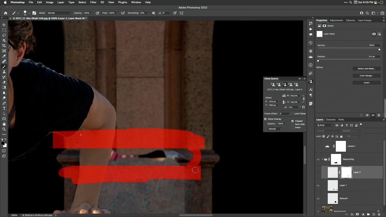Collapse the Retouching group
This screenshot has width=386, height=217.
(x=322, y=159)
